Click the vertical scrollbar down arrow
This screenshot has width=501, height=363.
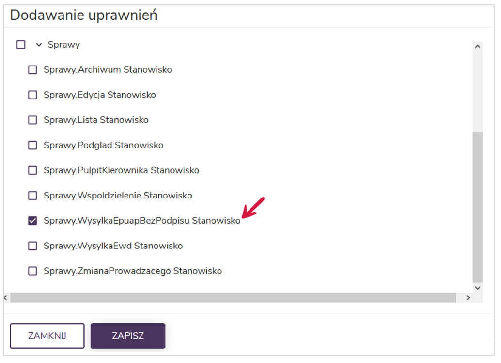tap(477, 287)
